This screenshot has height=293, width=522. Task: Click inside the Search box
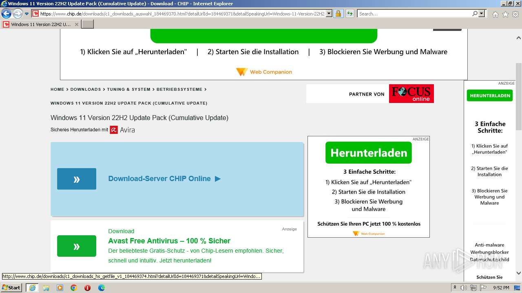pyautogui.click(x=414, y=14)
